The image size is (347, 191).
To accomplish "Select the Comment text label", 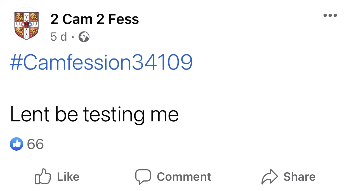I will click(x=184, y=177).
